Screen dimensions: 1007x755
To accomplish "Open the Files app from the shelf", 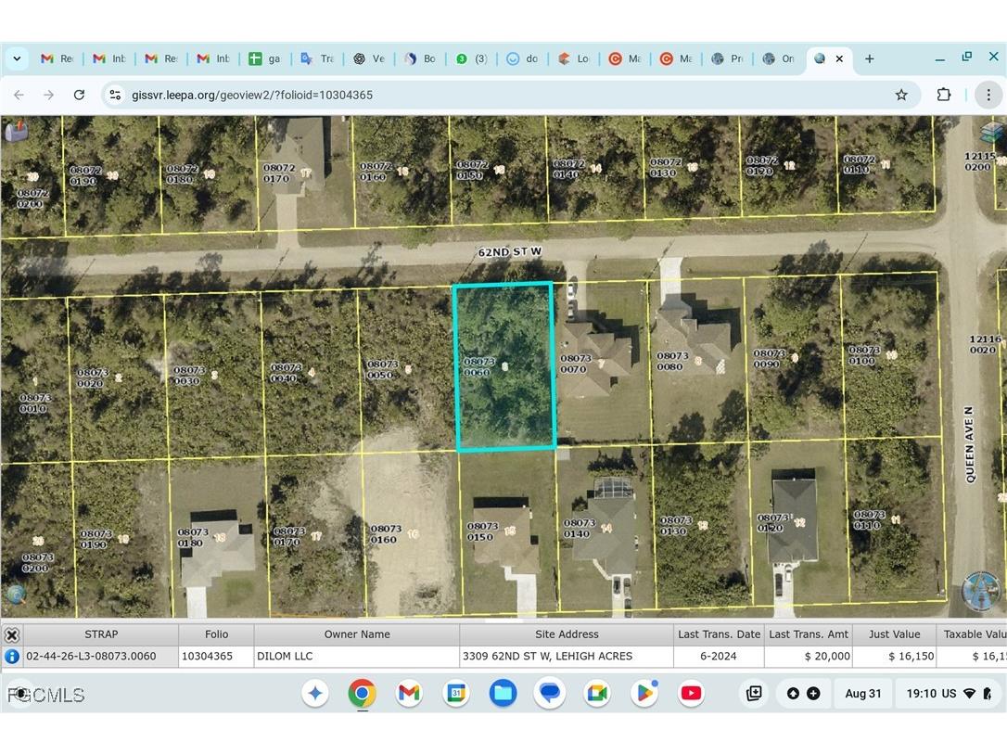I will (503, 693).
